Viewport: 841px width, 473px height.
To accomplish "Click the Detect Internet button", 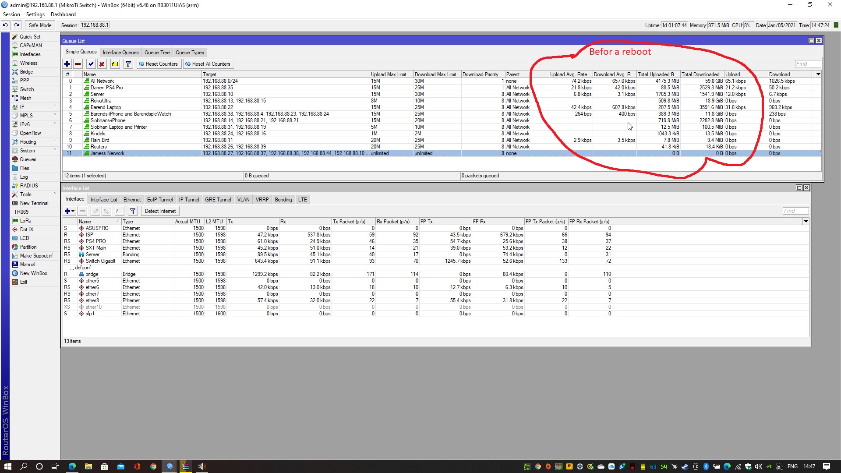I will pyautogui.click(x=160, y=211).
